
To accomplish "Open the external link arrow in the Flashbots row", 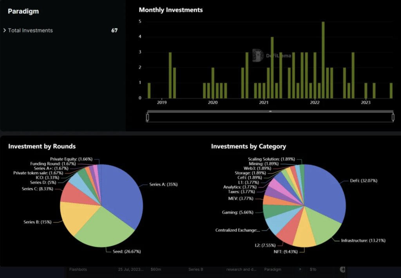I will tap(300, 269).
